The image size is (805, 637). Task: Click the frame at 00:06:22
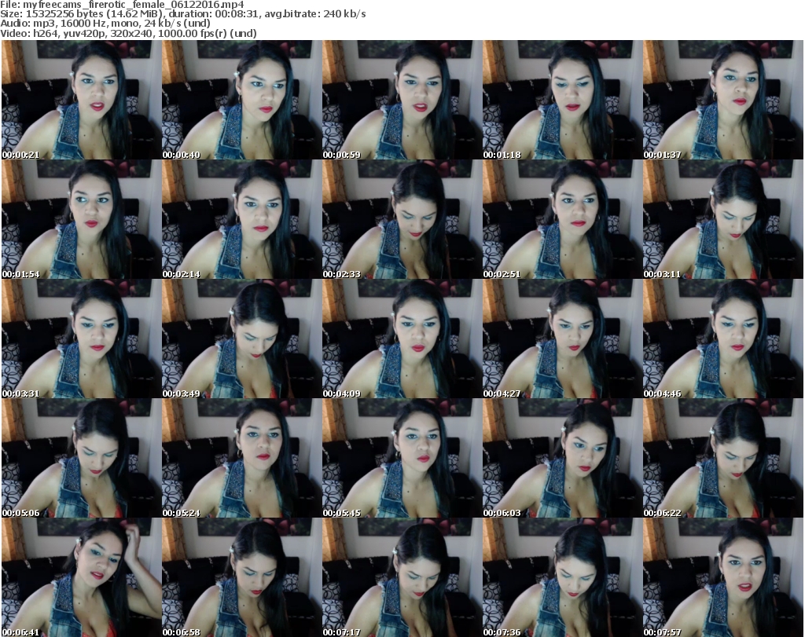(x=723, y=458)
